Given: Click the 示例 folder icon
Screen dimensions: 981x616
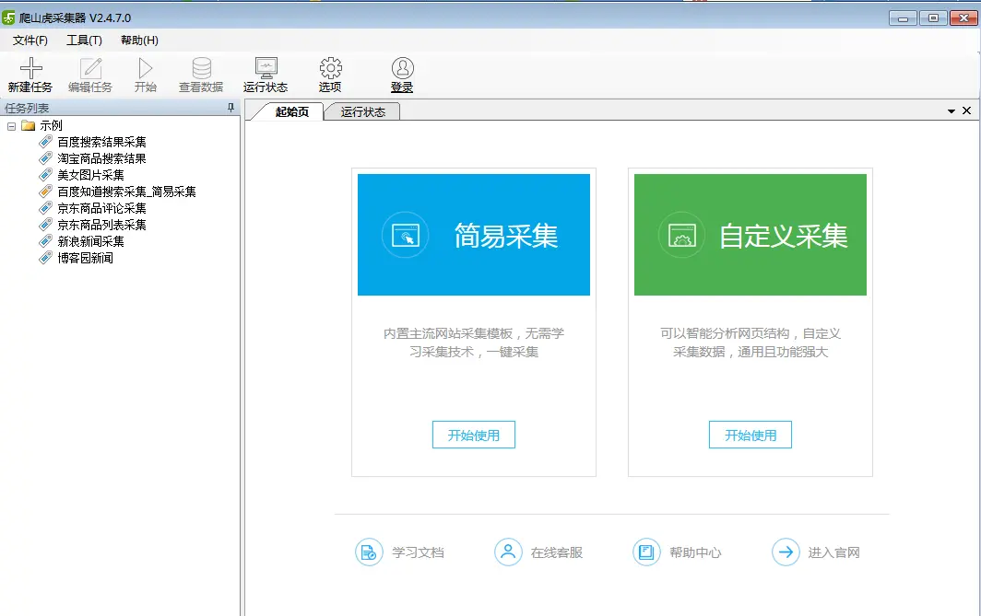Looking at the screenshot, I should [x=29, y=125].
